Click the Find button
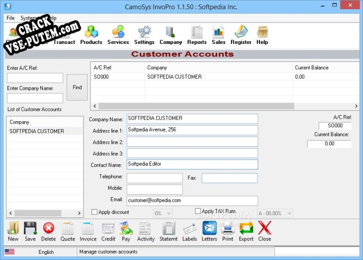 click(77, 87)
